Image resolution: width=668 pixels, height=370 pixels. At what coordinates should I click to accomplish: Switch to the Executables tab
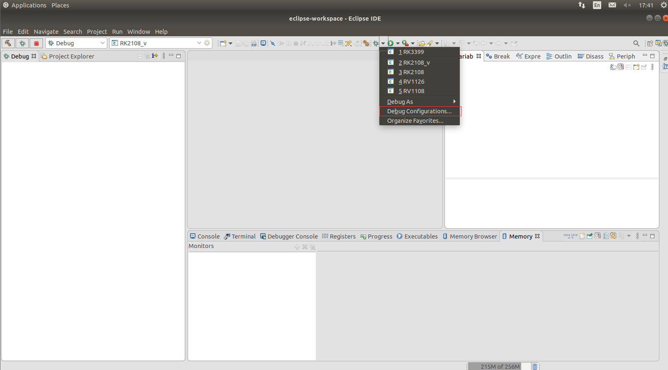[x=417, y=237]
